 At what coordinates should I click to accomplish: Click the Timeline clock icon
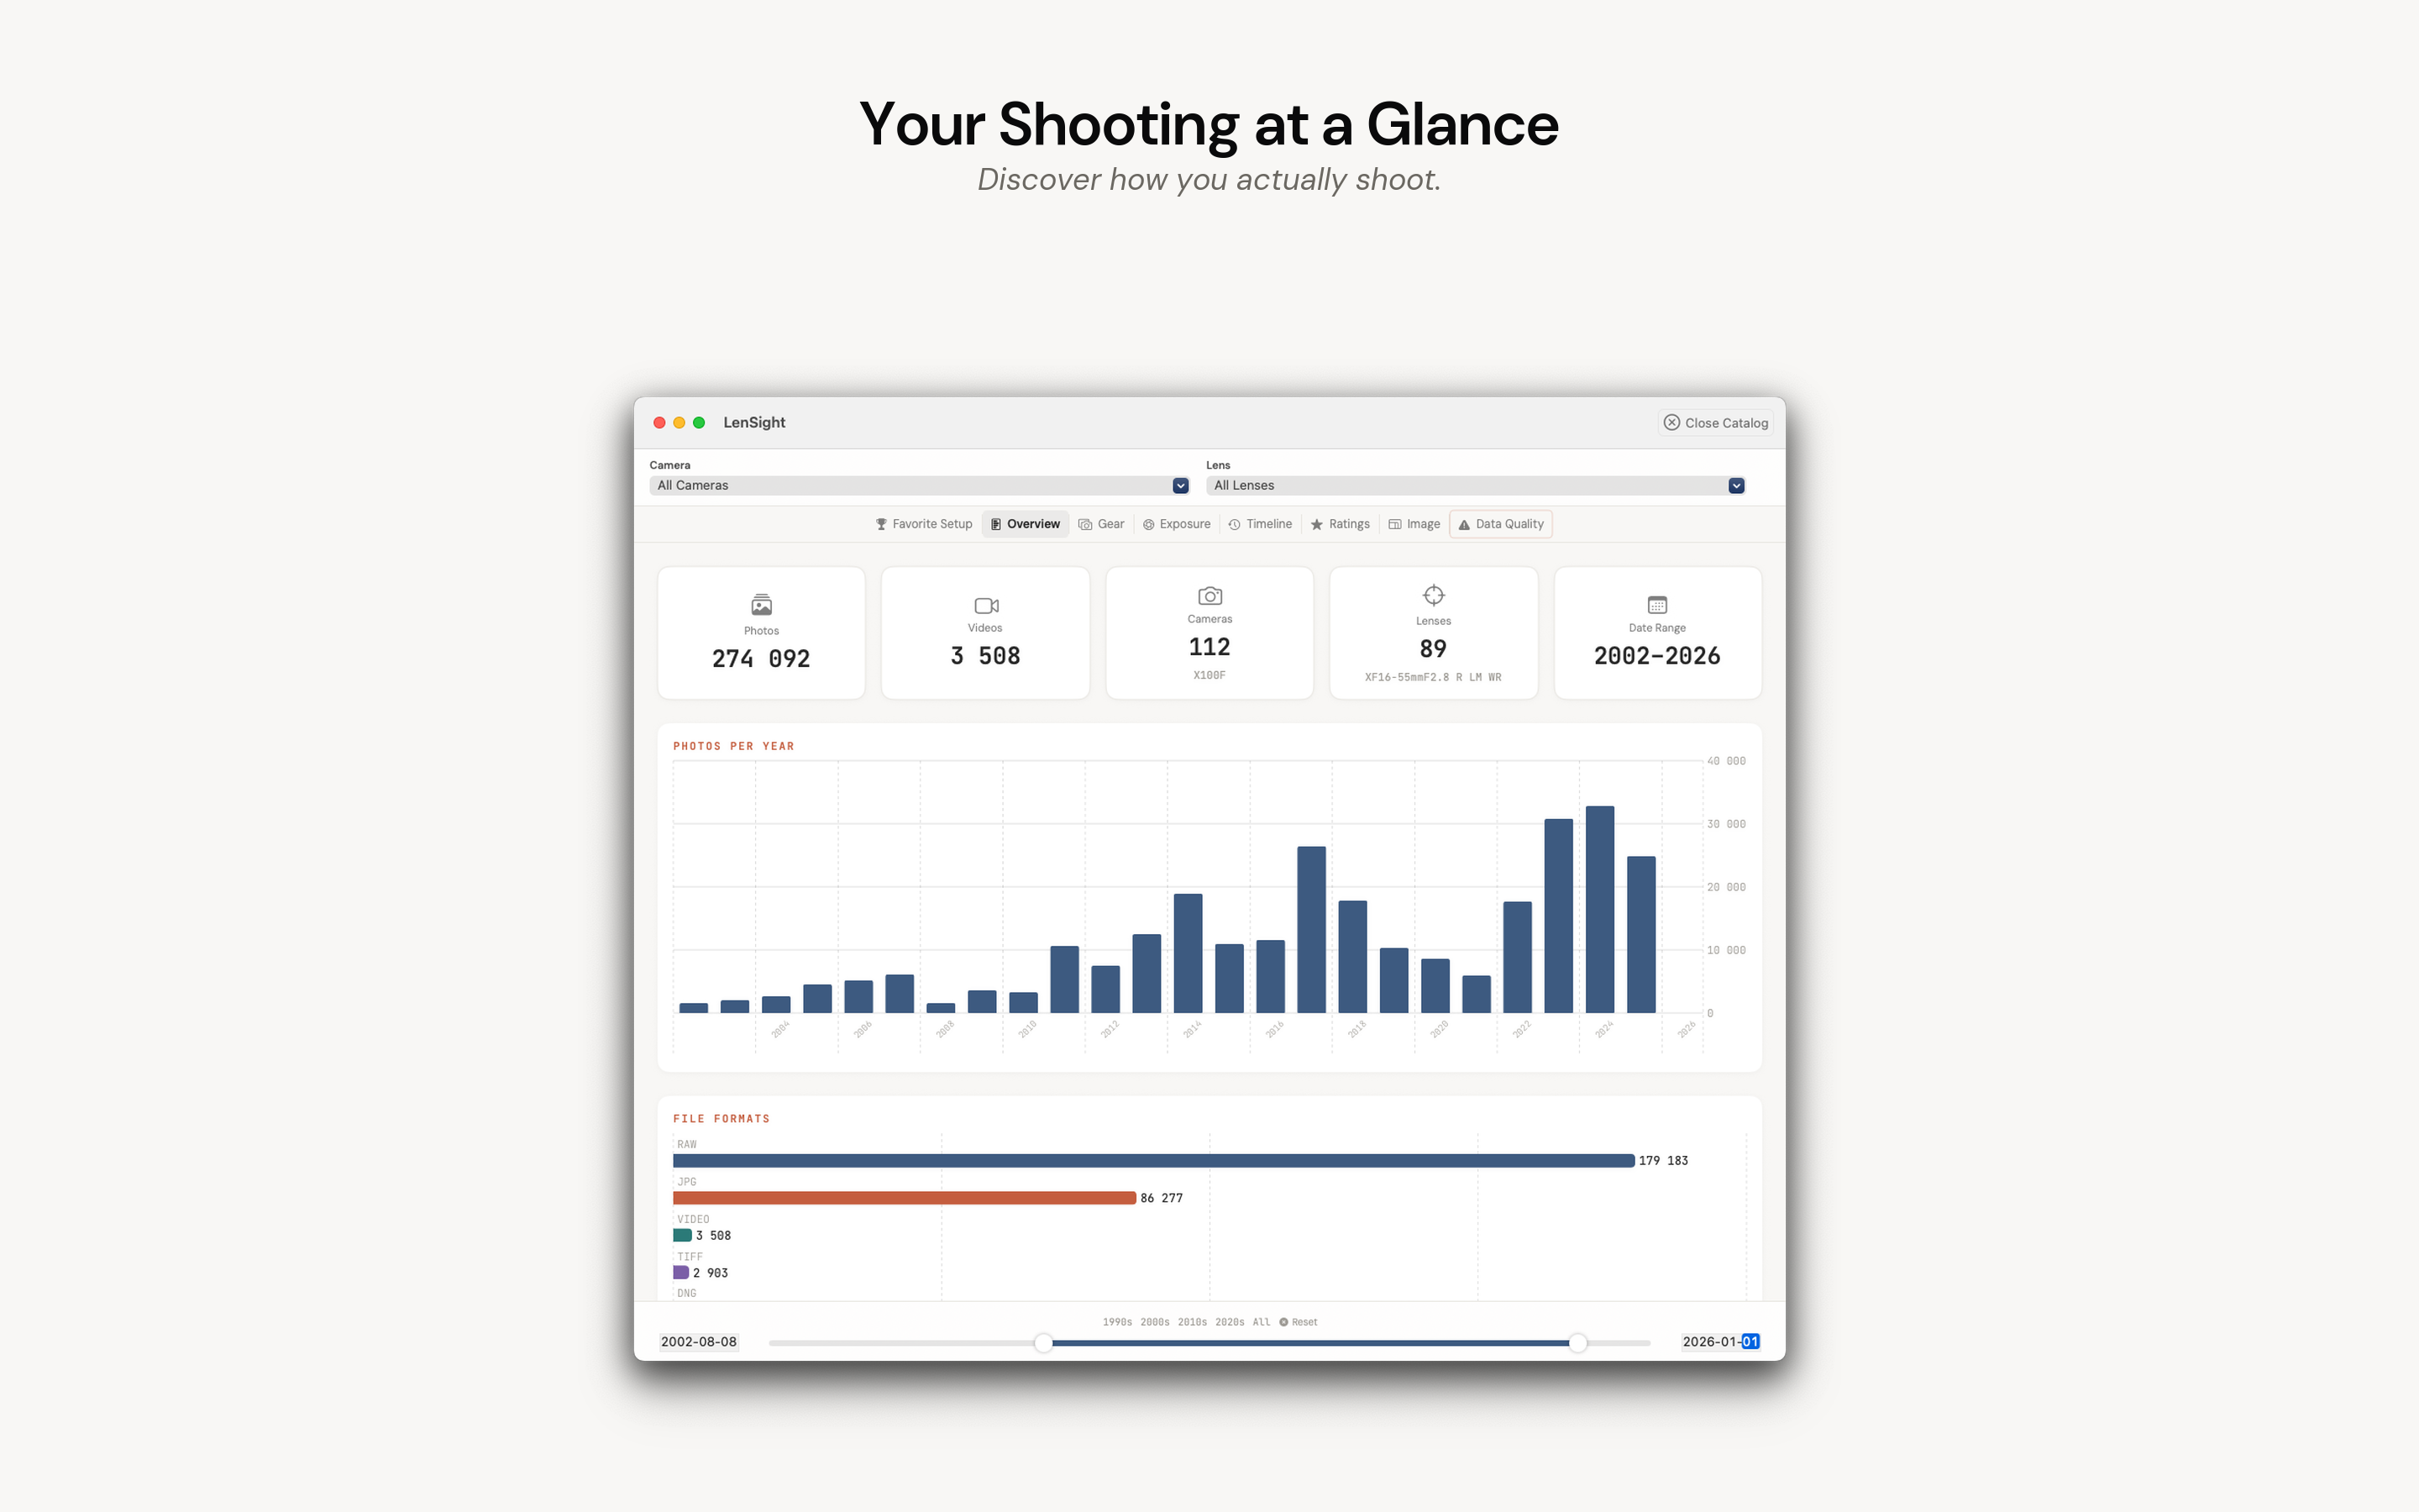pos(1235,524)
